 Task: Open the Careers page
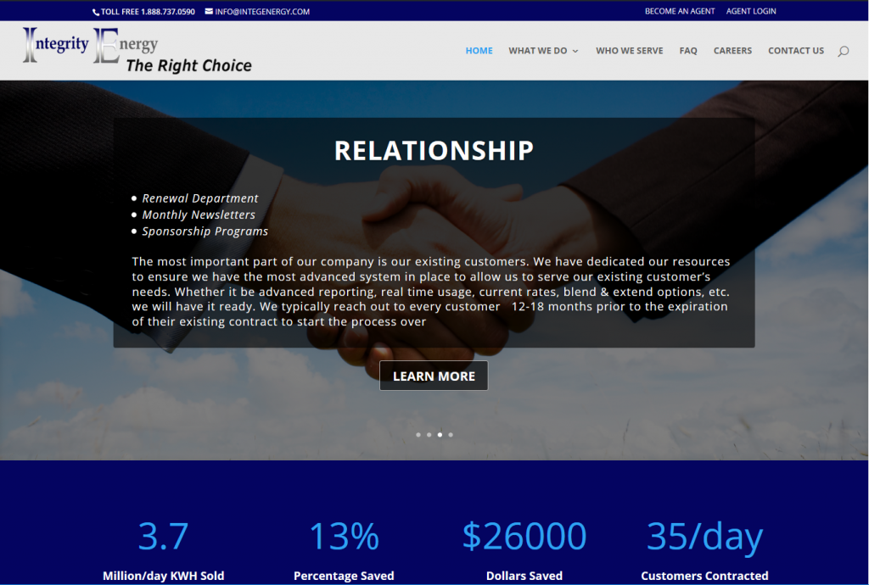(732, 50)
